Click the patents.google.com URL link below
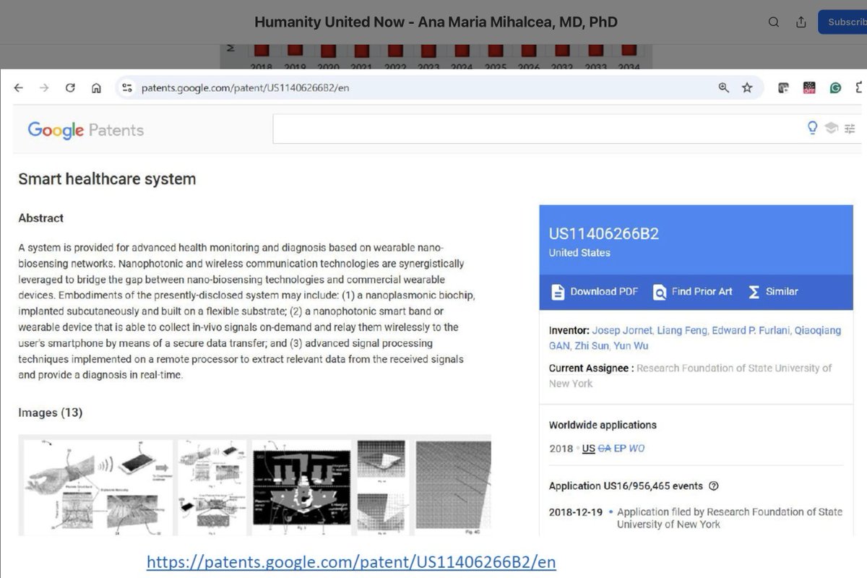The width and height of the screenshot is (867, 578). [351, 562]
